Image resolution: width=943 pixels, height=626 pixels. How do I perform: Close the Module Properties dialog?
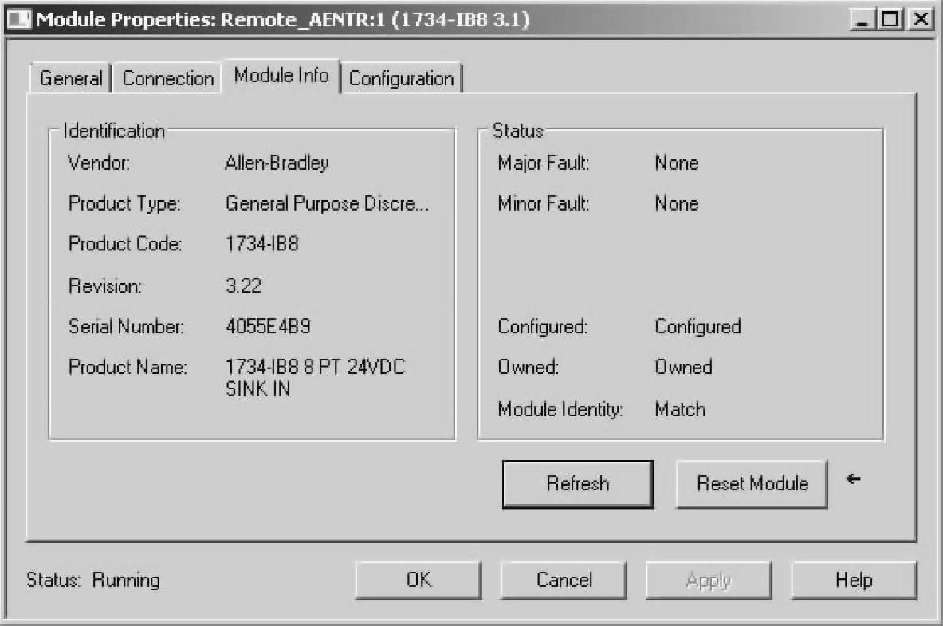tap(920, 19)
